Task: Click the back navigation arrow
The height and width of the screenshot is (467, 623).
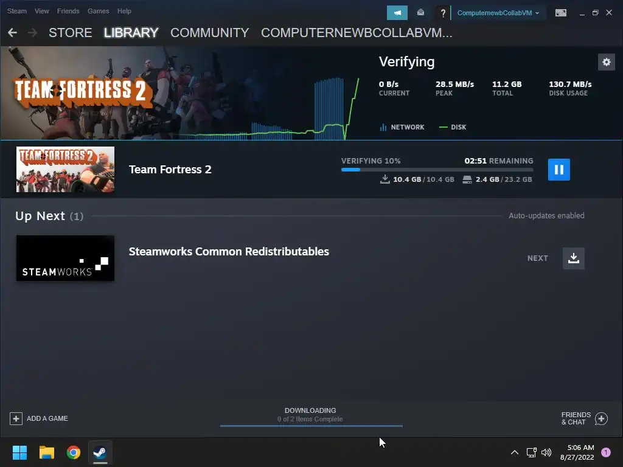Action: tap(12, 33)
